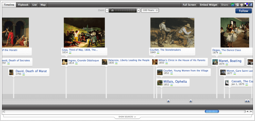Screen dimensions: 255x121
Task: Share timeline on Delicious
Action: click(x=246, y=5)
